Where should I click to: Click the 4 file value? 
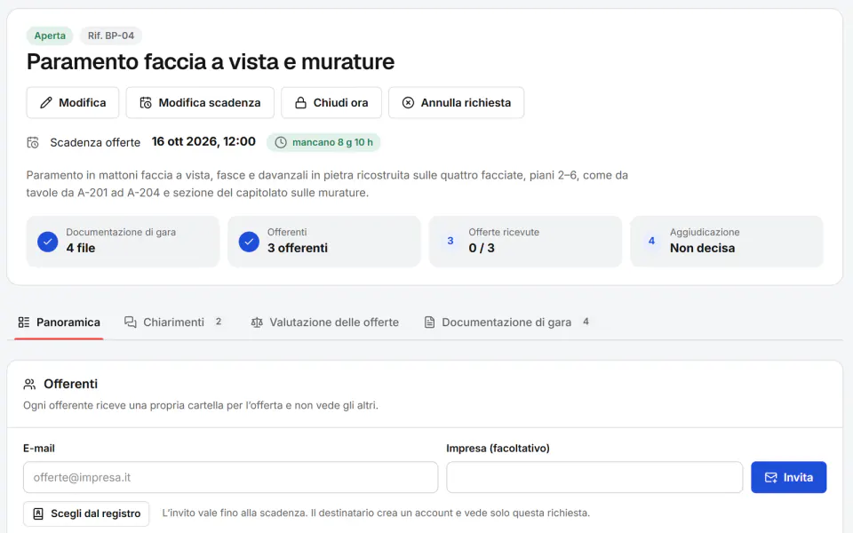click(x=81, y=248)
